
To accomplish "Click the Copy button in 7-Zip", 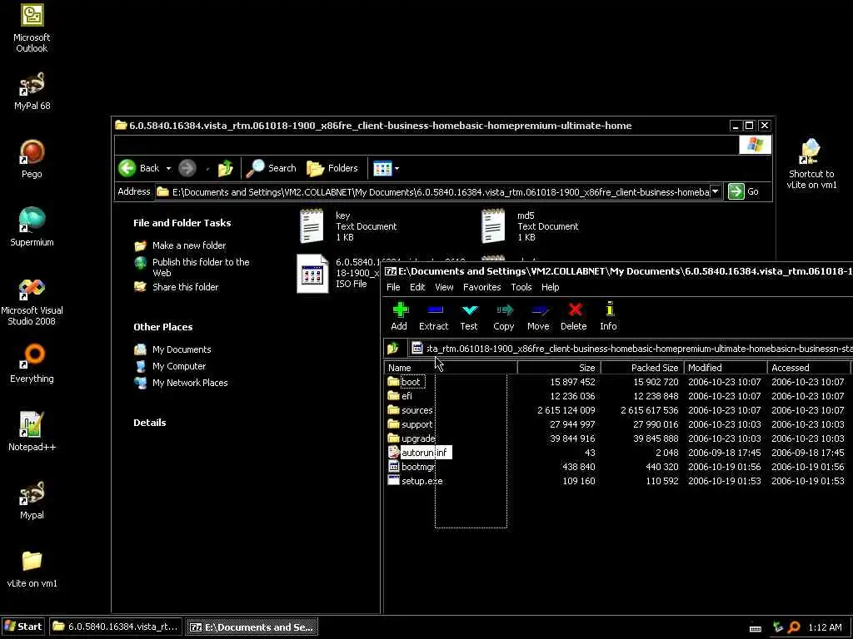I will pyautogui.click(x=504, y=317).
